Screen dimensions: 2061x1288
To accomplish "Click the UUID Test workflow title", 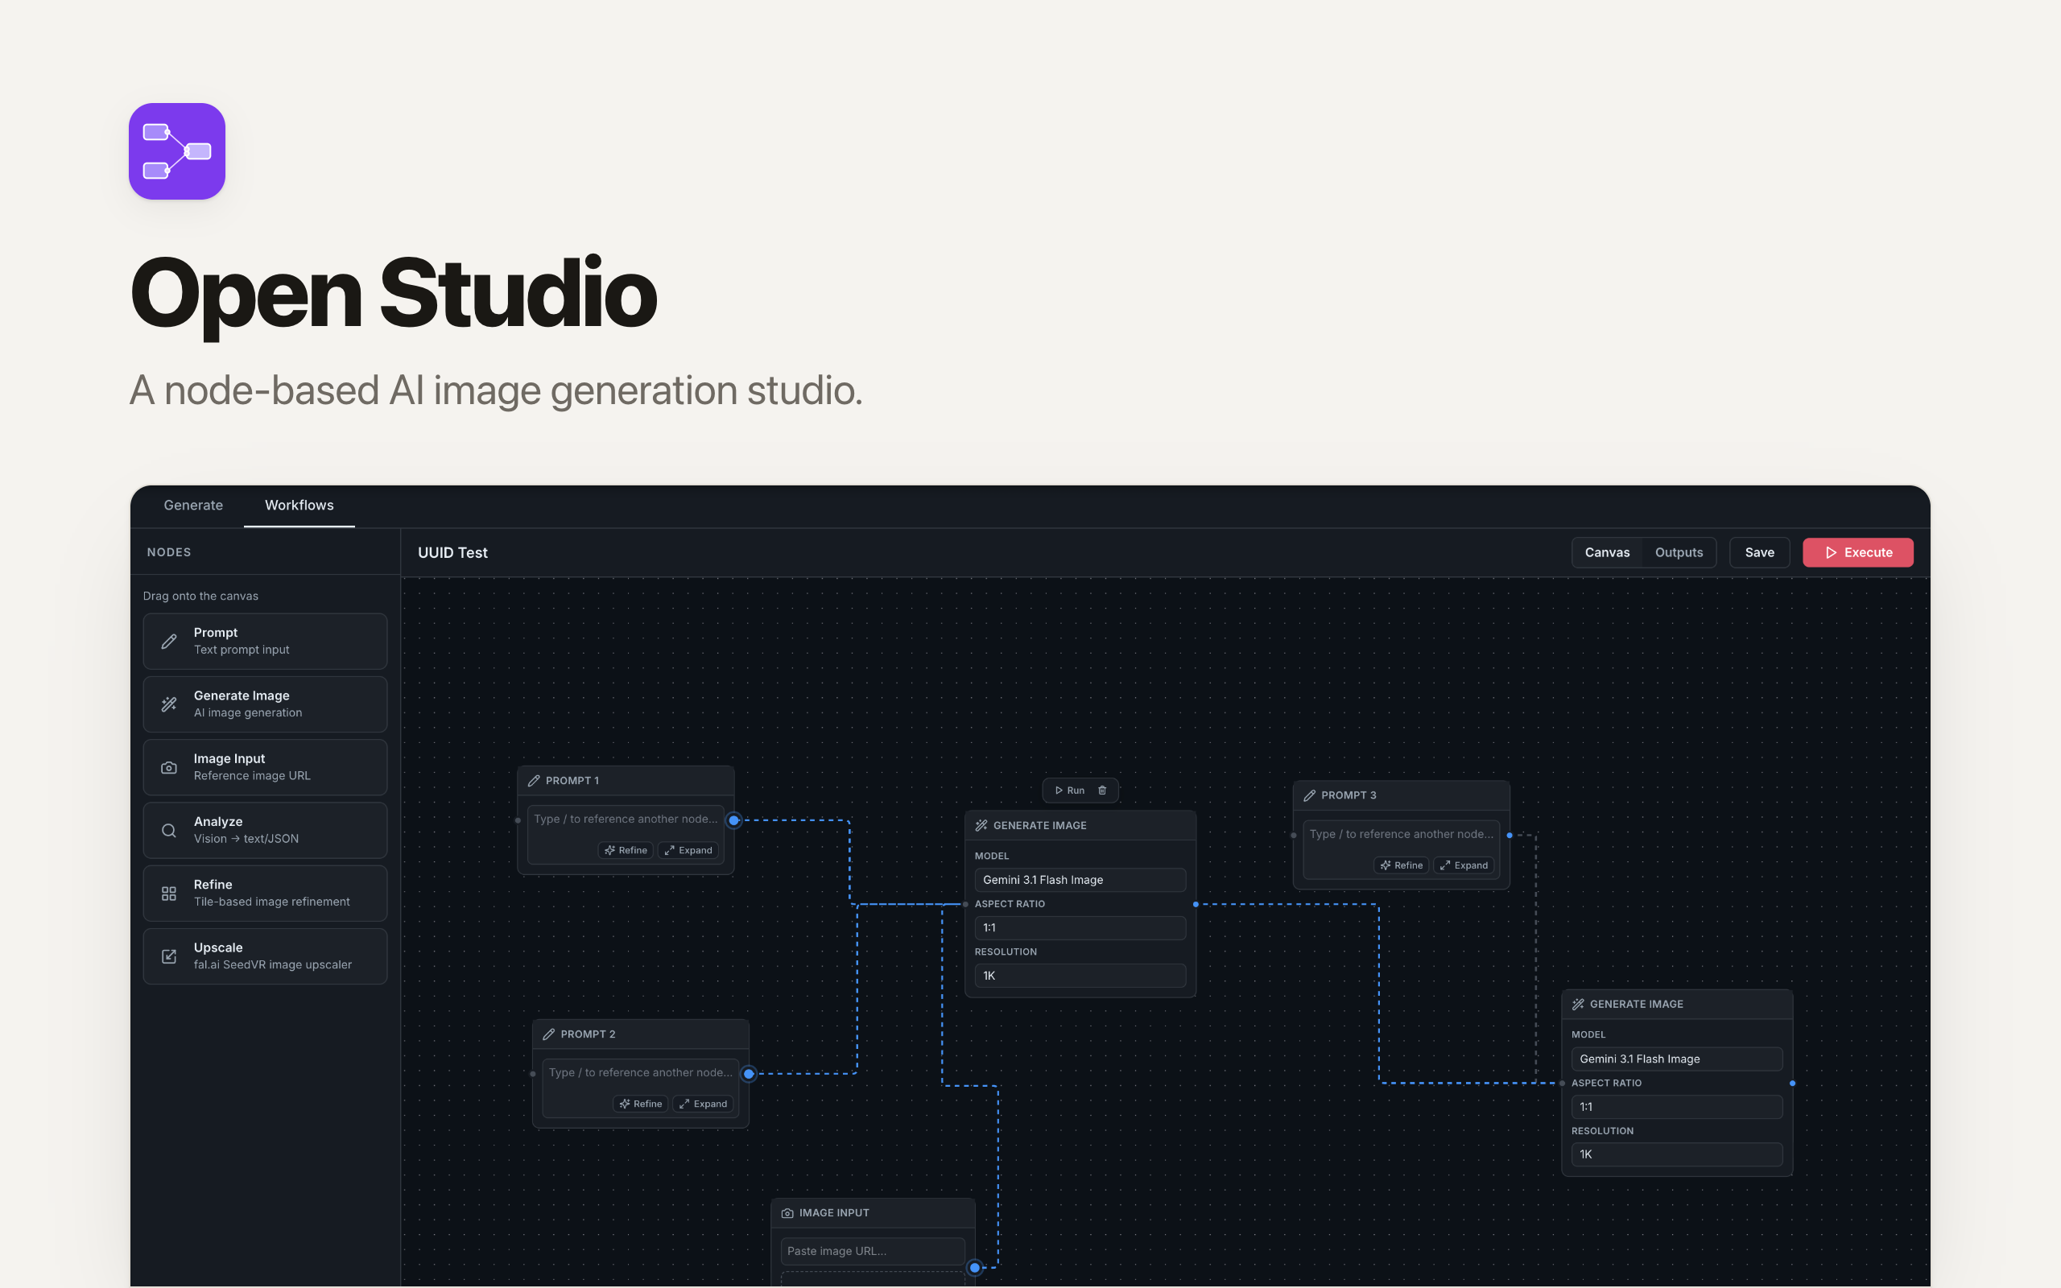I will (453, 553).
